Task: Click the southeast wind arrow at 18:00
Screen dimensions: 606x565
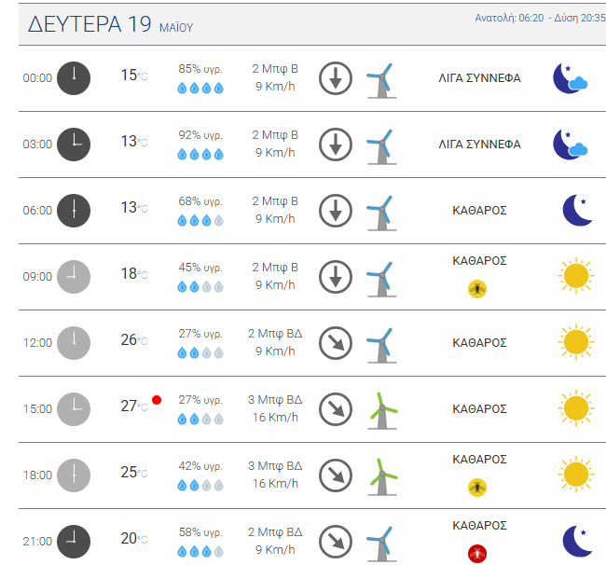Action: 335,475
